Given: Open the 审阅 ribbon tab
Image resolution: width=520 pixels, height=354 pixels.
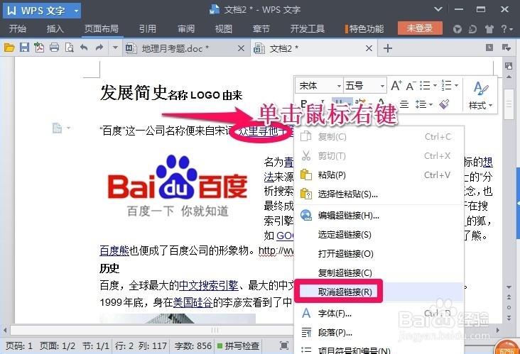Looking at the screenshot, I should pos(186,29).
